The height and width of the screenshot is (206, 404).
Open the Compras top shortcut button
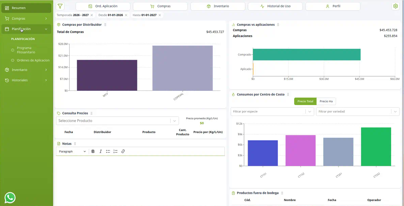click(x=160, y=6)
